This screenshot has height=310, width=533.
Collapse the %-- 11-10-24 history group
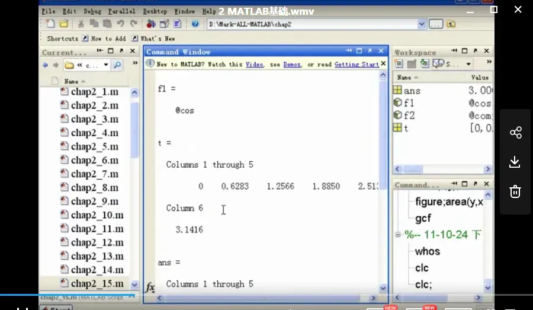pos(398,235)
